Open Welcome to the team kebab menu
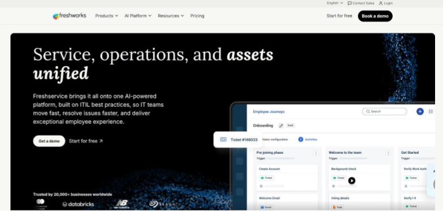The width and height of the screenshot is (443, 211). pyautogui.click(x=388, y=153)
